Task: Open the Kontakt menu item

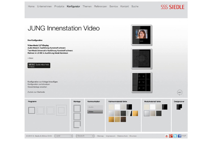Action: (125, 6)
